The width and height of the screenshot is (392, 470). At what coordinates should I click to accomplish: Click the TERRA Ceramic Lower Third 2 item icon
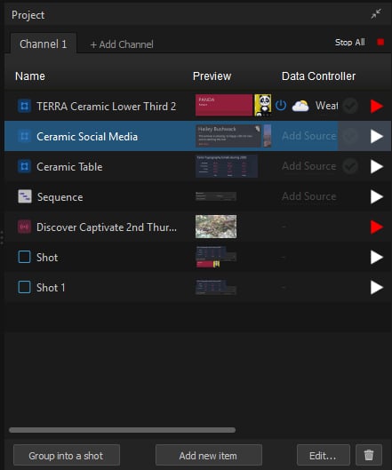click(24, 106)
